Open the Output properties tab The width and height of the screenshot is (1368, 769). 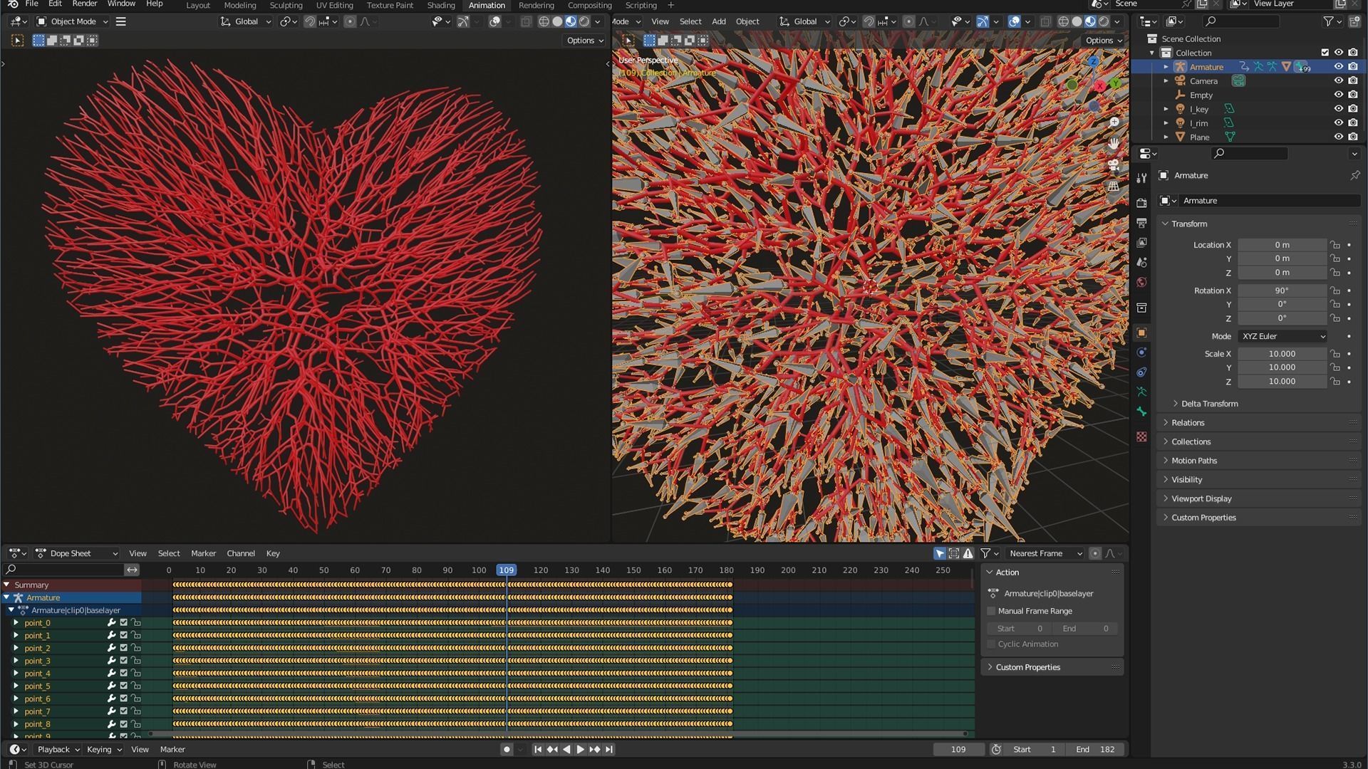(x=1141, y=223)
